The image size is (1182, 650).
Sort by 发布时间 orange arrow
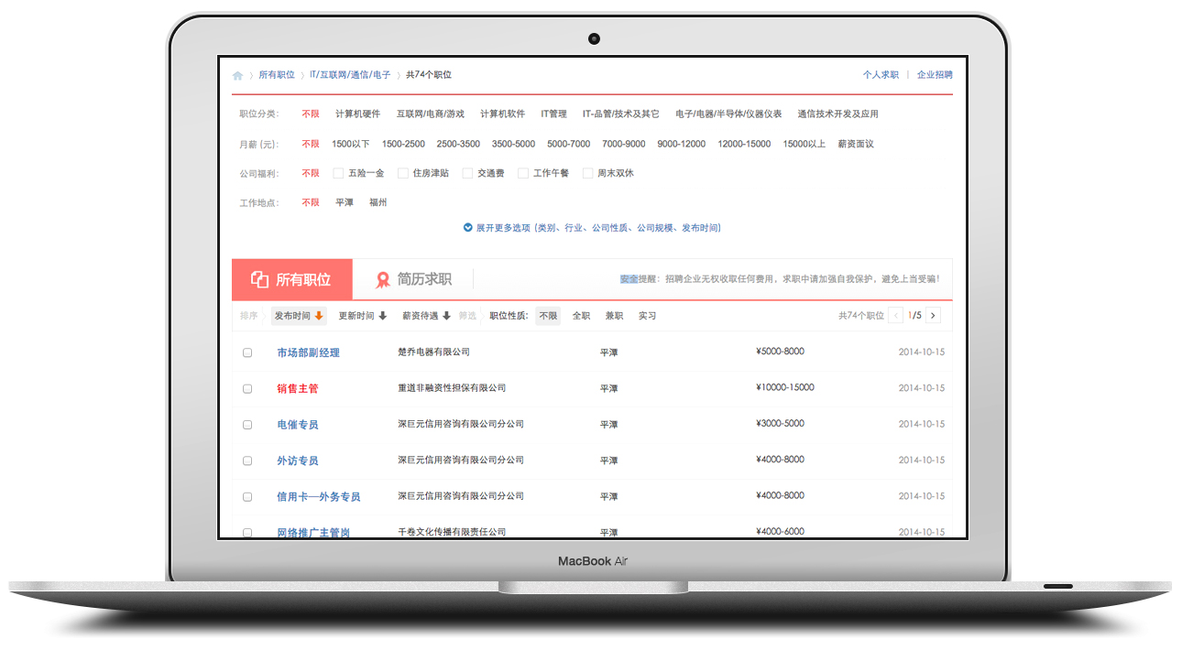(x=319, y=316)
